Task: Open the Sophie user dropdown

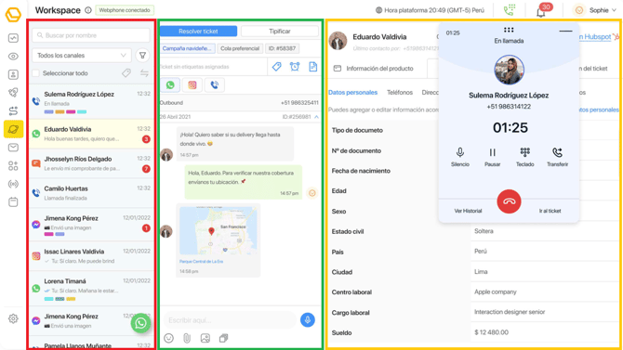Action: [595, 10]
